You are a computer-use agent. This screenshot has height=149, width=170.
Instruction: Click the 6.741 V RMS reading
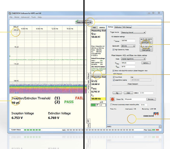point(95,92)
